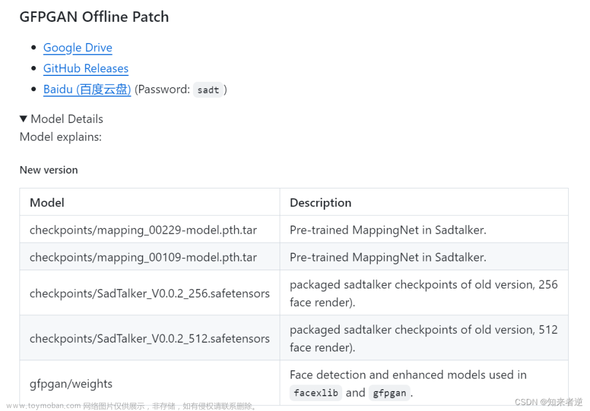590x411 pixels.
Task: Open the Baidu (百度云盘) link
Action: [x=87, y=90]
